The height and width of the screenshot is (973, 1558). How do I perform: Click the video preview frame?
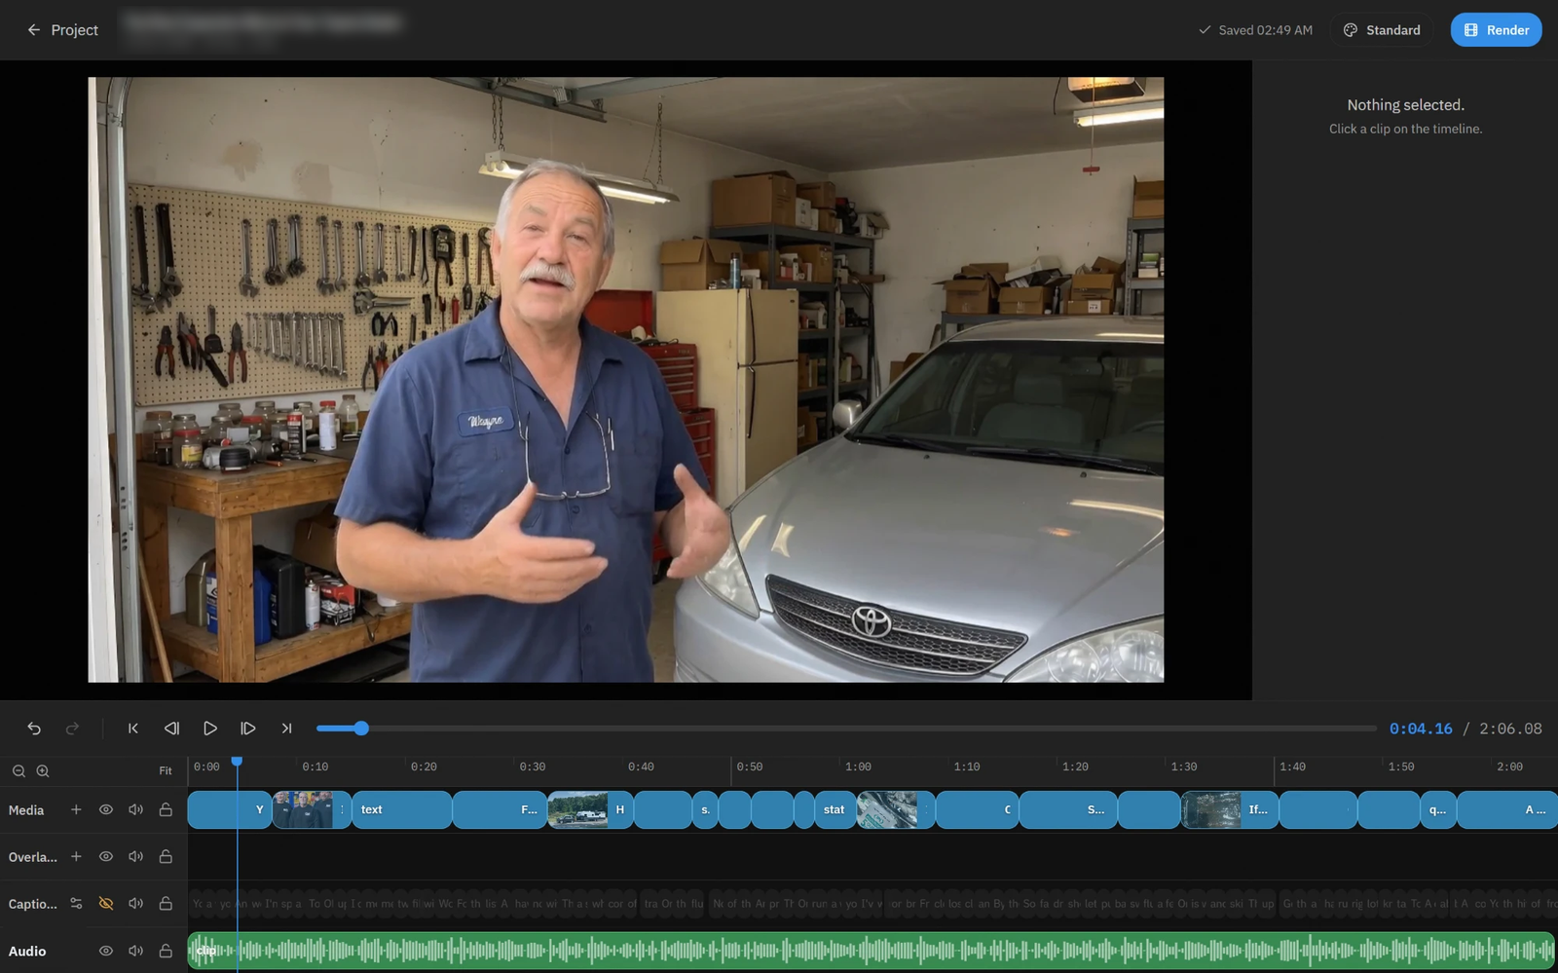tap(626, 380)
